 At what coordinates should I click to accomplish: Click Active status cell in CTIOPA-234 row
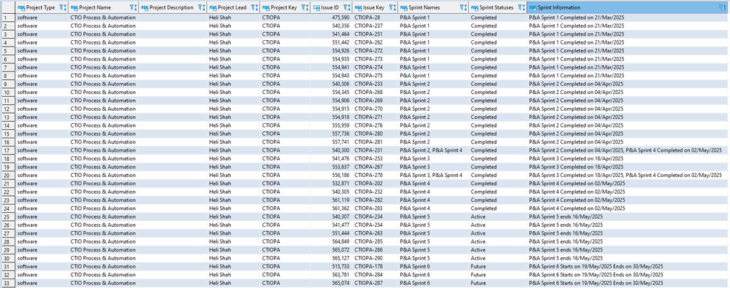click(498, 217)
